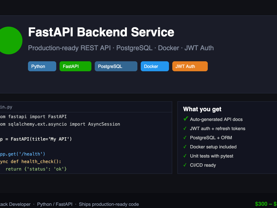277x208 pixels.
Task: Click the sqlalchemy AsyncSession import line
Action: pos(60,124)
